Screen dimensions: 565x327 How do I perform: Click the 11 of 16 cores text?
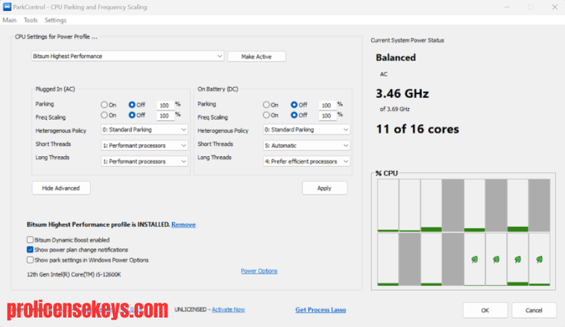[417, 129]
